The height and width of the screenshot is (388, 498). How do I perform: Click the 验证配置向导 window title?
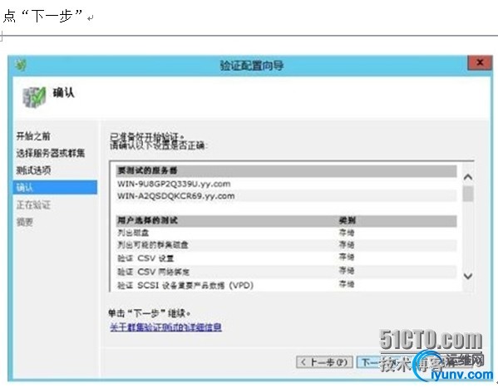(x=252, y=66)
